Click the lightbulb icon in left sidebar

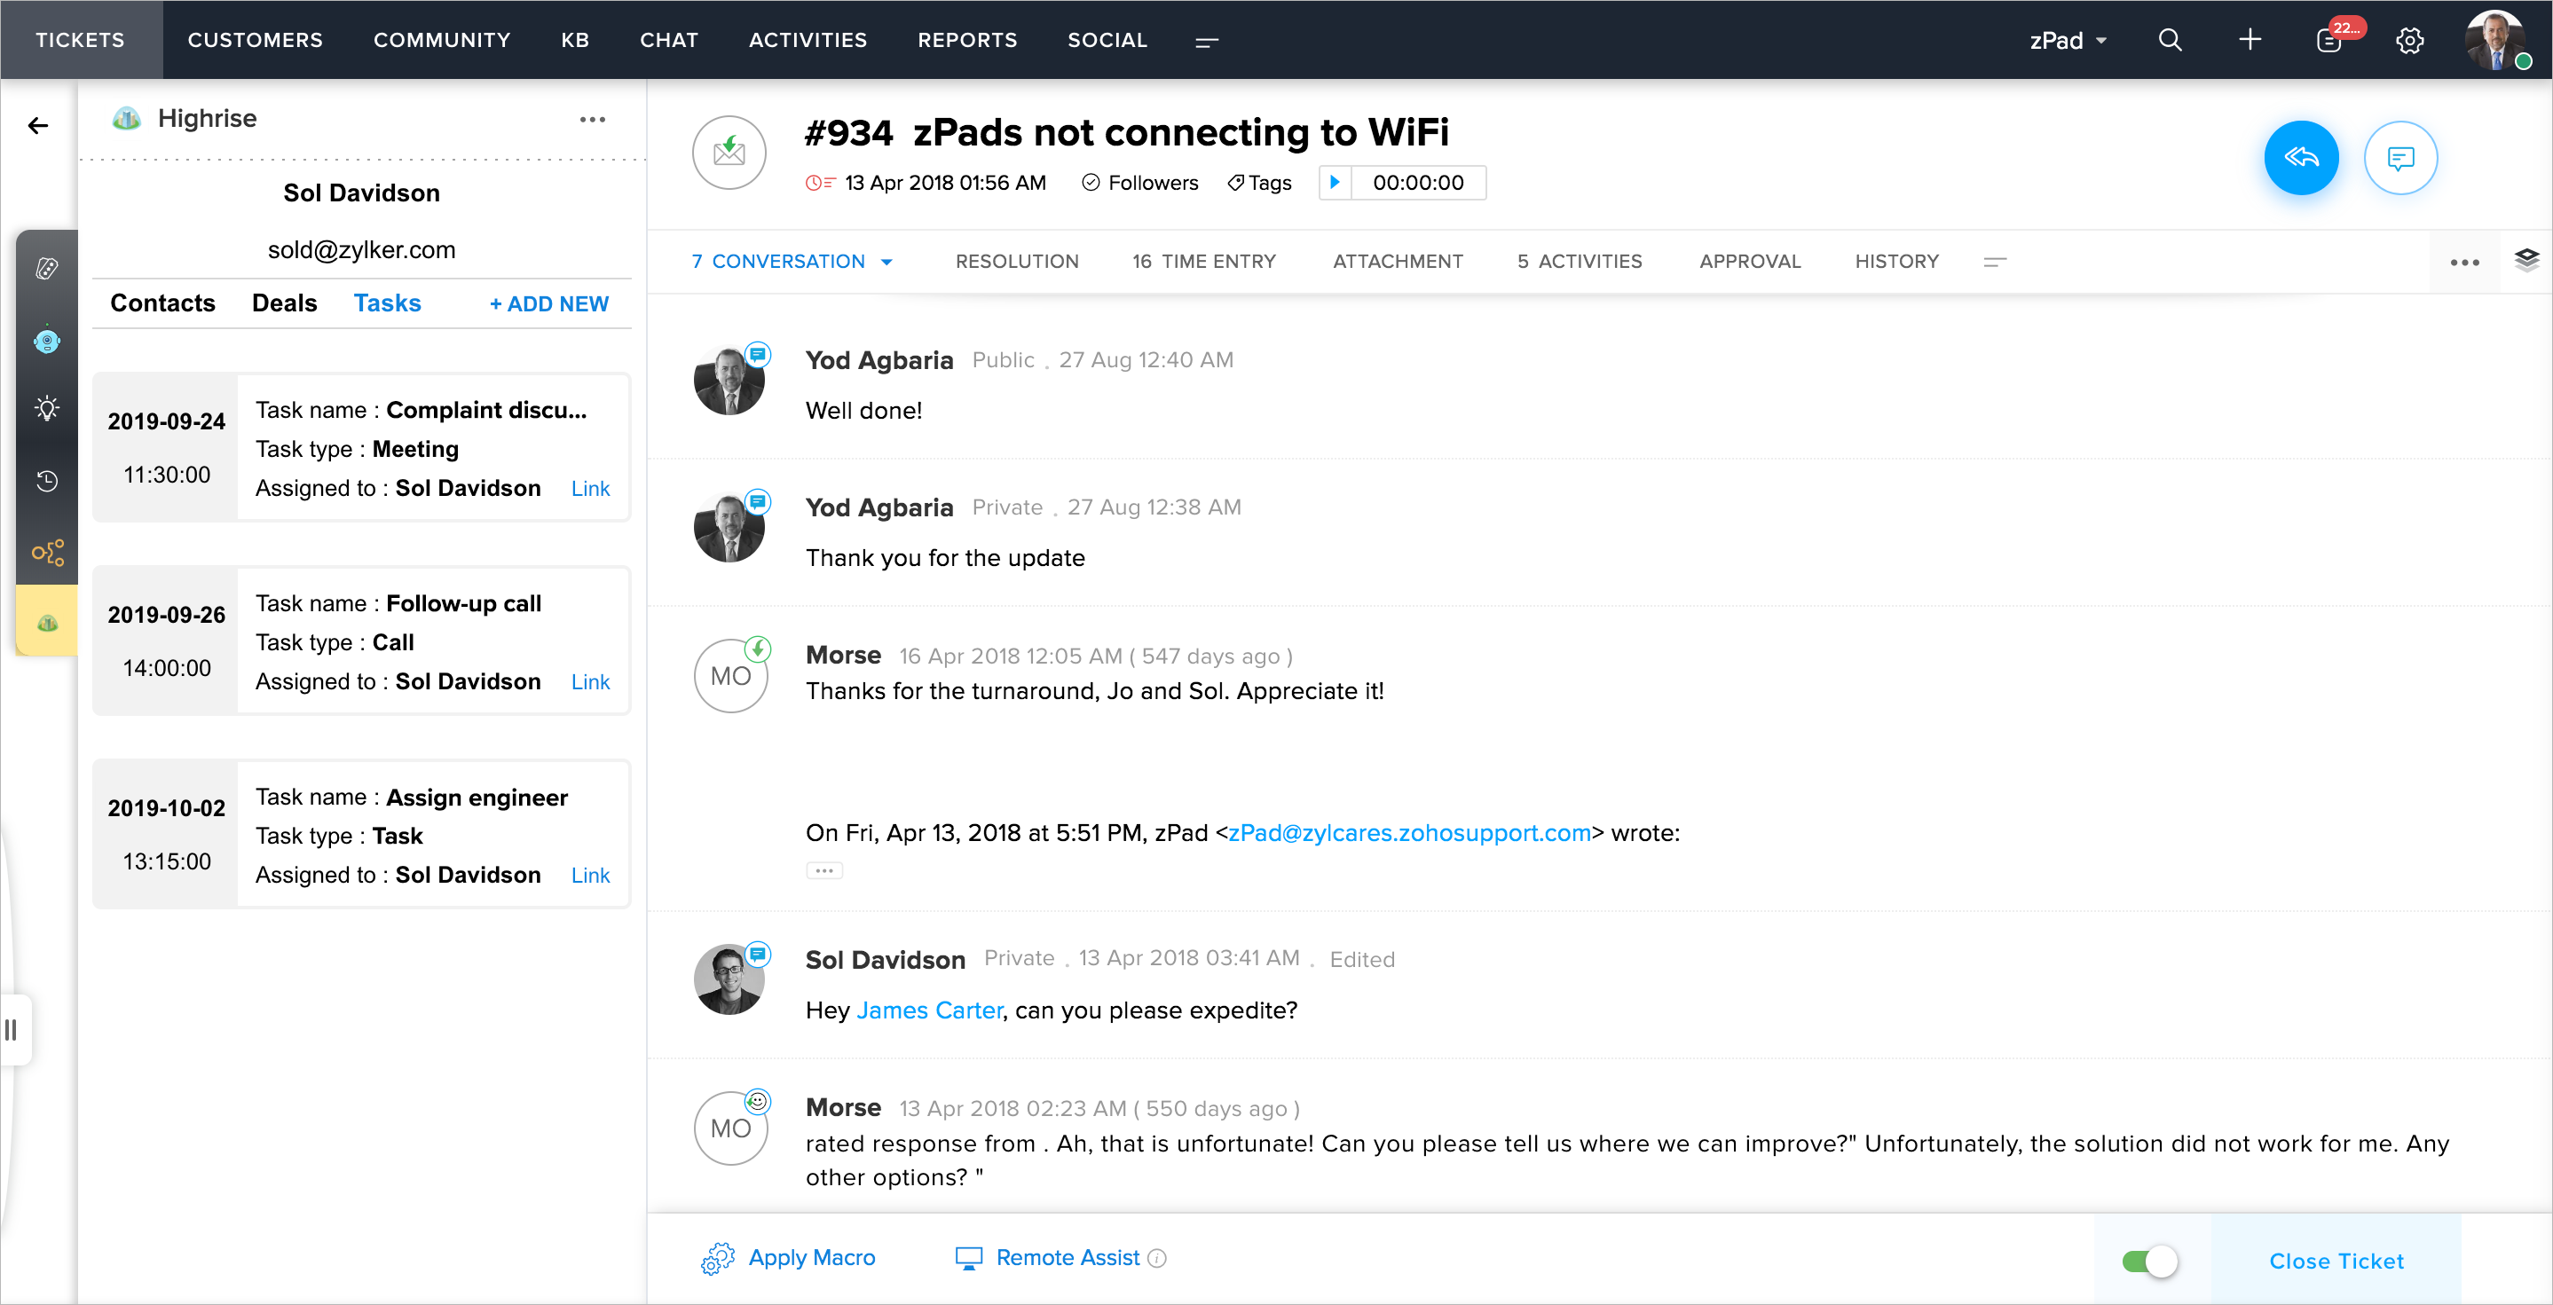[46, 409]
